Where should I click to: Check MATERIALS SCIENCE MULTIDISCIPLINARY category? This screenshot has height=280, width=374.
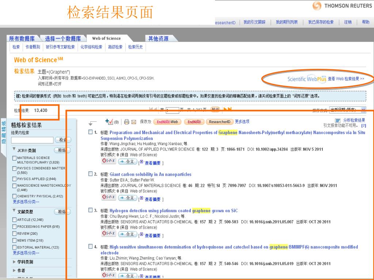[x=14, y=158]
